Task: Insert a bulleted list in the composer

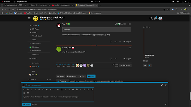Action: pyautogui.click(x=66, y=89)
